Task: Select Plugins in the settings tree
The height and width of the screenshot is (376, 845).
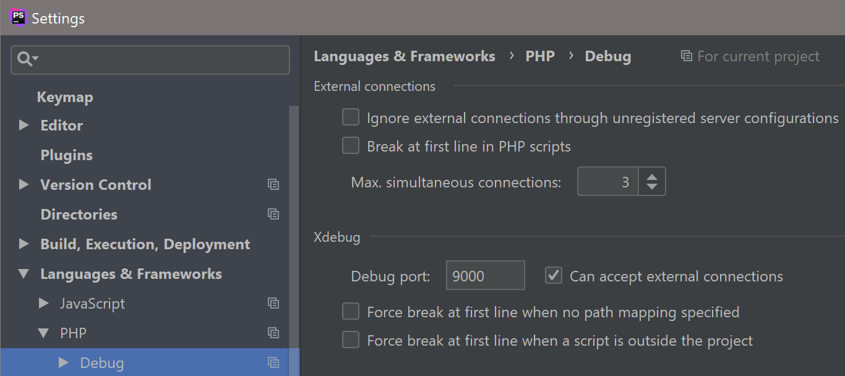Action: [66, 155]
